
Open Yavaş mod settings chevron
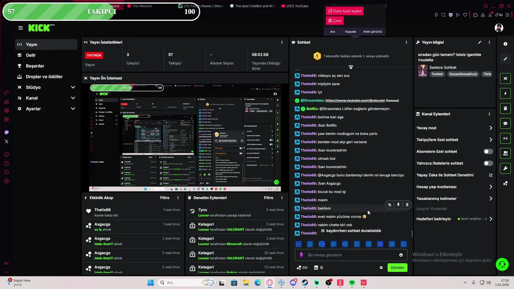pyautogui.click(x=491, y=128)
